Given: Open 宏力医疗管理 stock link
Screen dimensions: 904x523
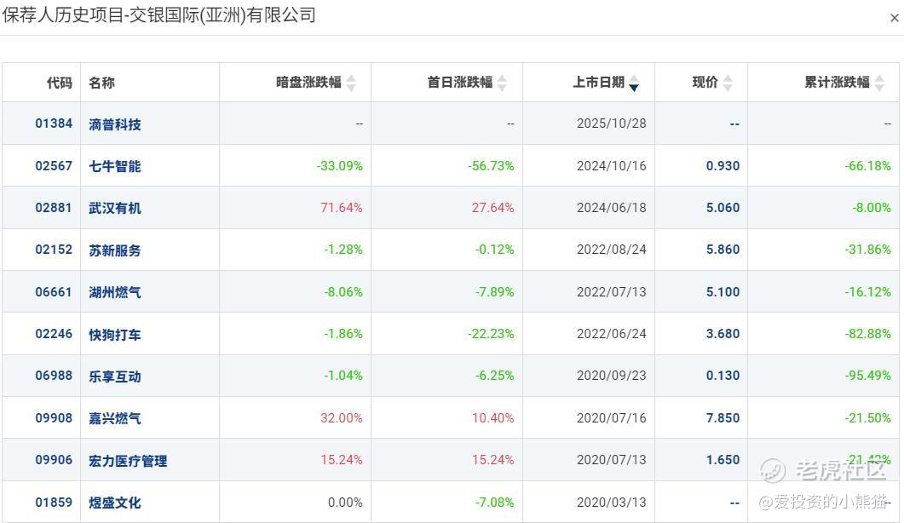Looking at the screenshot, I should (x=128, y=460).
